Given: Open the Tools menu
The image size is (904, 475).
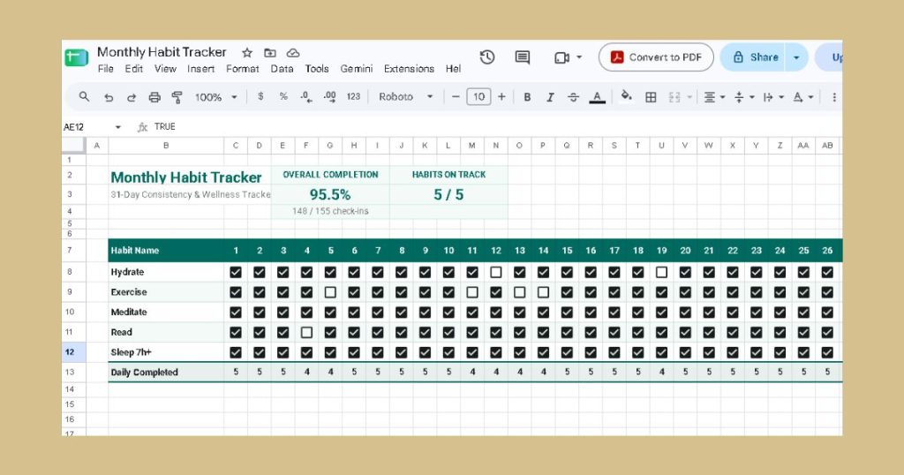Looking at the screenshot, I should pyautogui.click(x=317, y=69).
